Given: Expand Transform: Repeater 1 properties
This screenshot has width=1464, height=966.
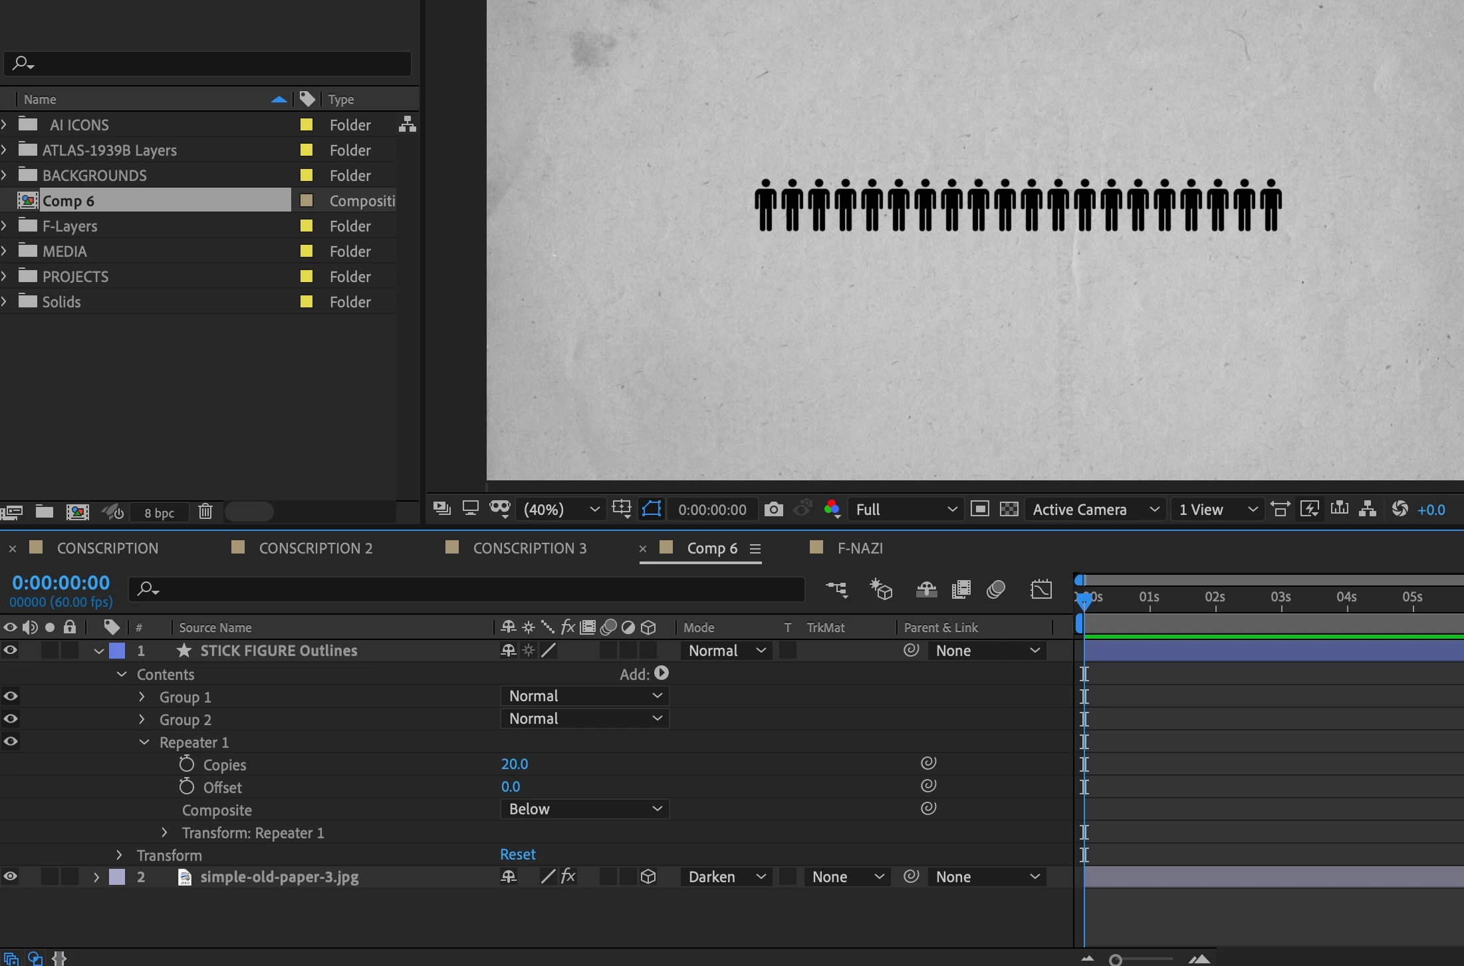Looking at the screenshot, I should tap(164, 833).
